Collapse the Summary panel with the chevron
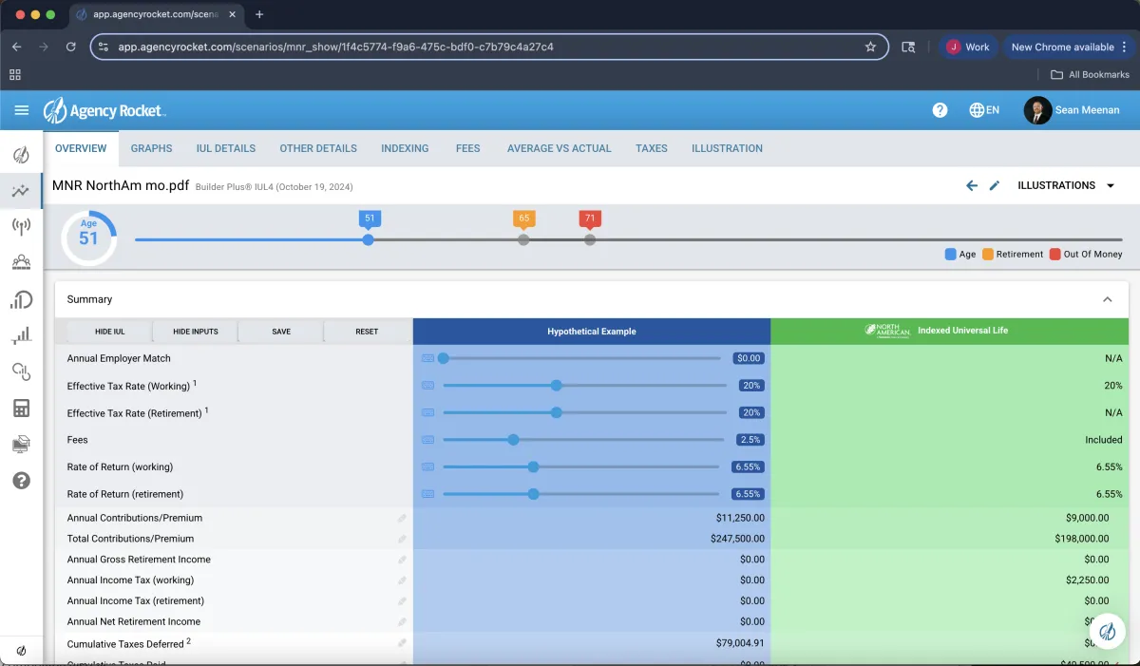This screenshot has height=666, width=1140. 1107,299
